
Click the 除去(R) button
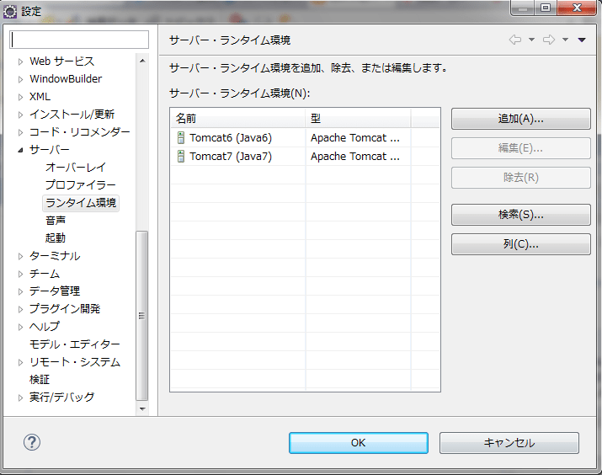coord(520,178)
